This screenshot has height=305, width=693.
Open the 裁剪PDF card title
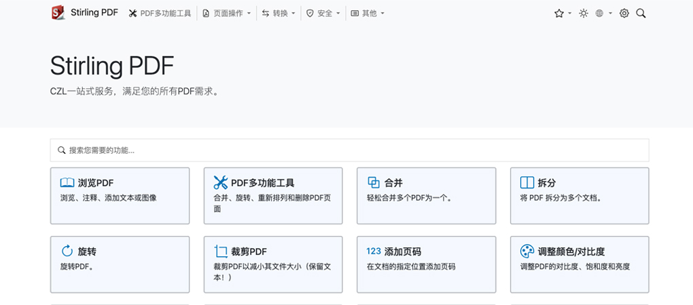249,251
